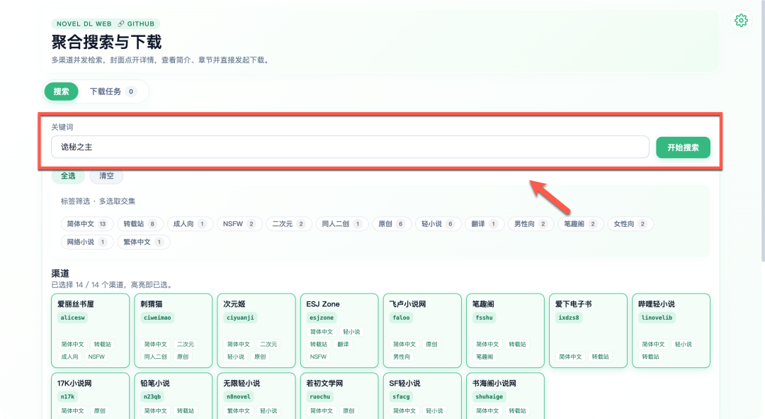Enable the 轻小说 filter chip with count 6

(x=438, y=224)
